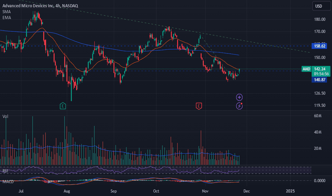Click the Oct label on time axis
332x196 pixels.
coord(156,191)
